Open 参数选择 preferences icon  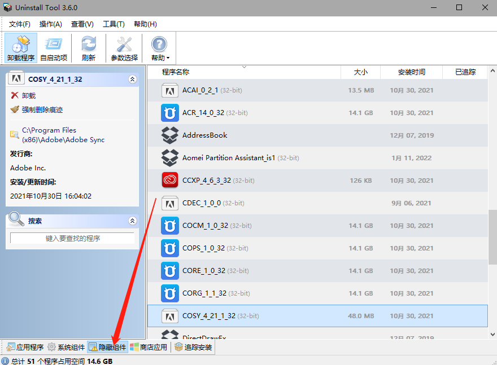124,48
